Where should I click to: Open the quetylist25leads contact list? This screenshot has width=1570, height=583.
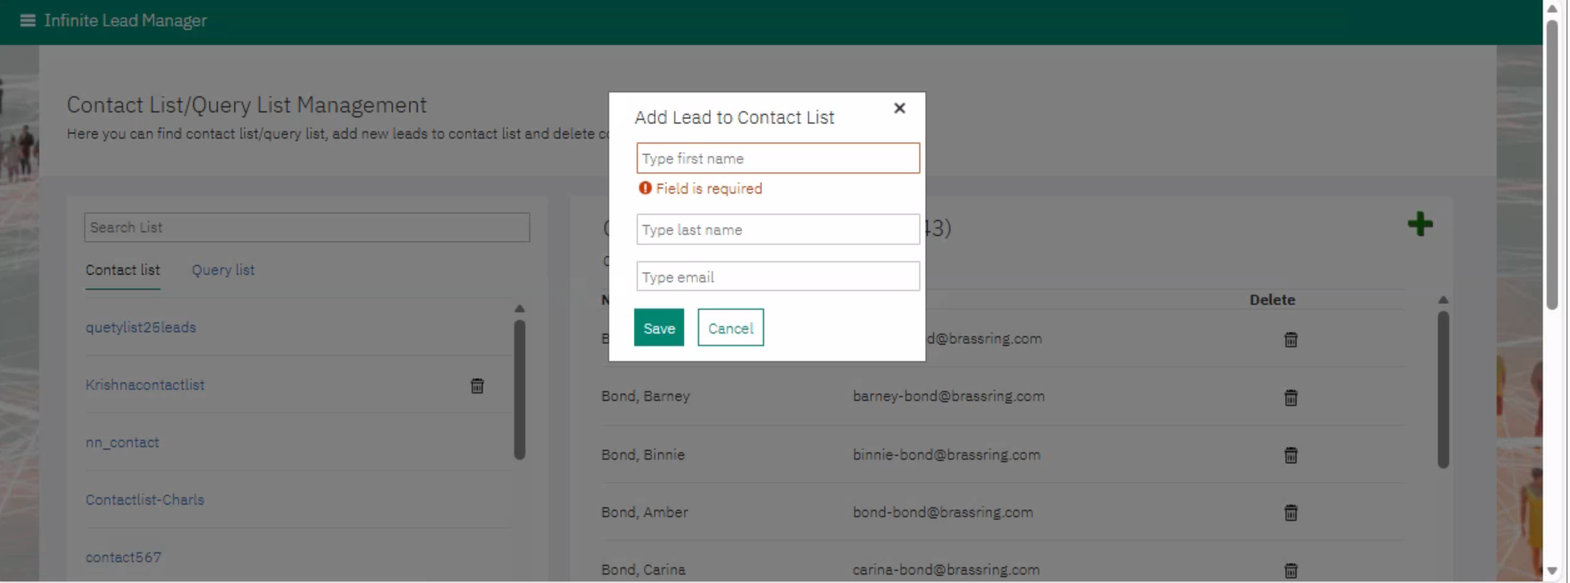point(141,327)
